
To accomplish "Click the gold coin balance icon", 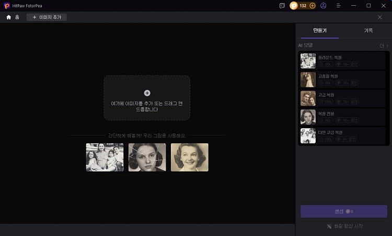I will pos(294,6).
